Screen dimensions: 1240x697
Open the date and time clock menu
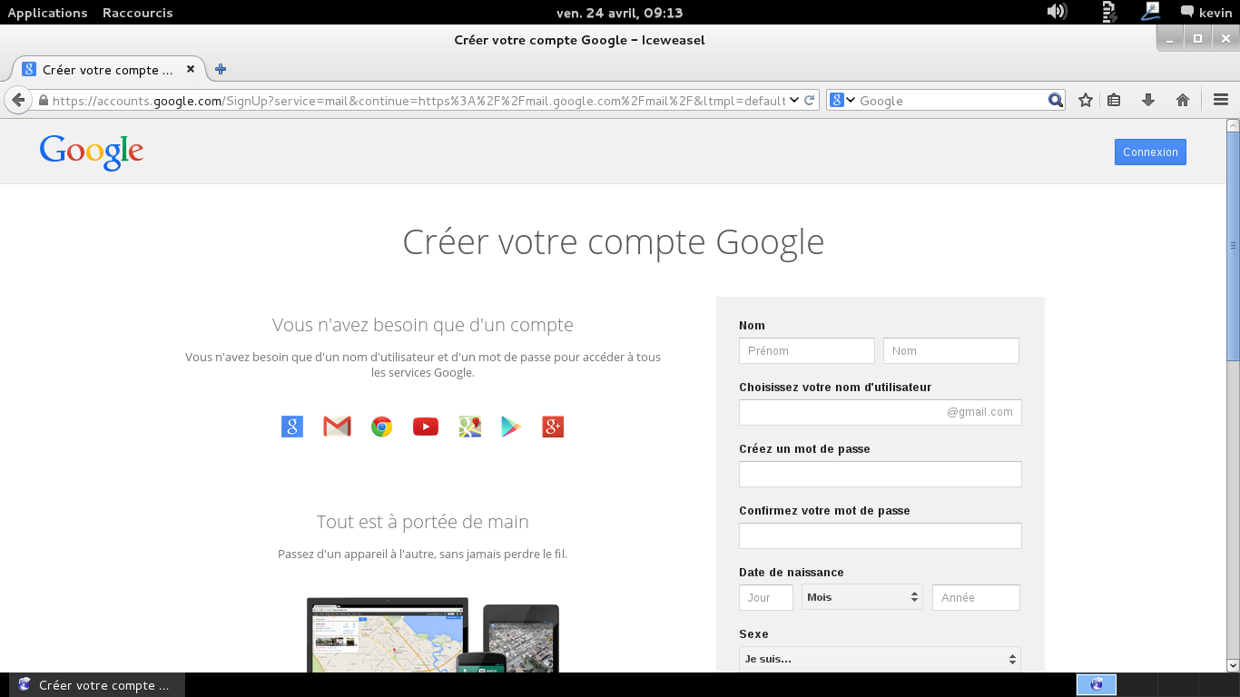coord(619,13)
